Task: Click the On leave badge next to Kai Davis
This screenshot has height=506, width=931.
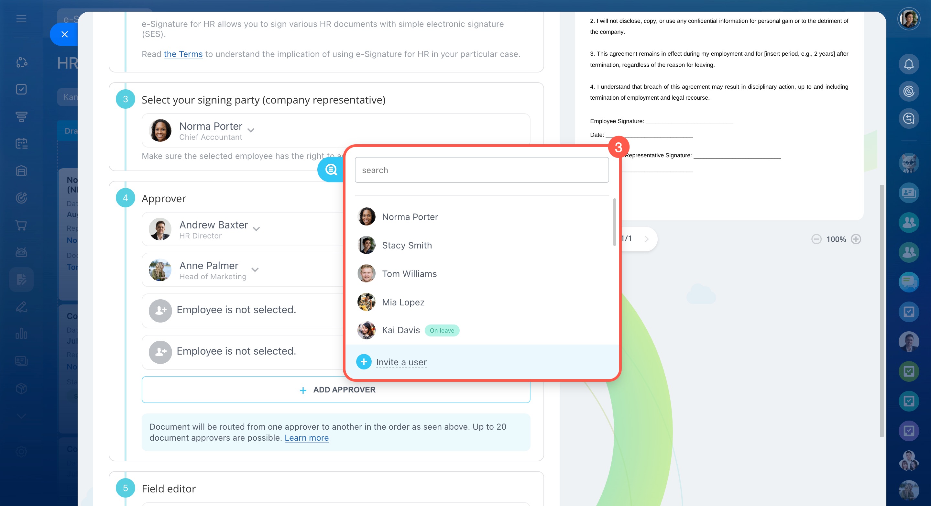Action: tap(442, 330)
